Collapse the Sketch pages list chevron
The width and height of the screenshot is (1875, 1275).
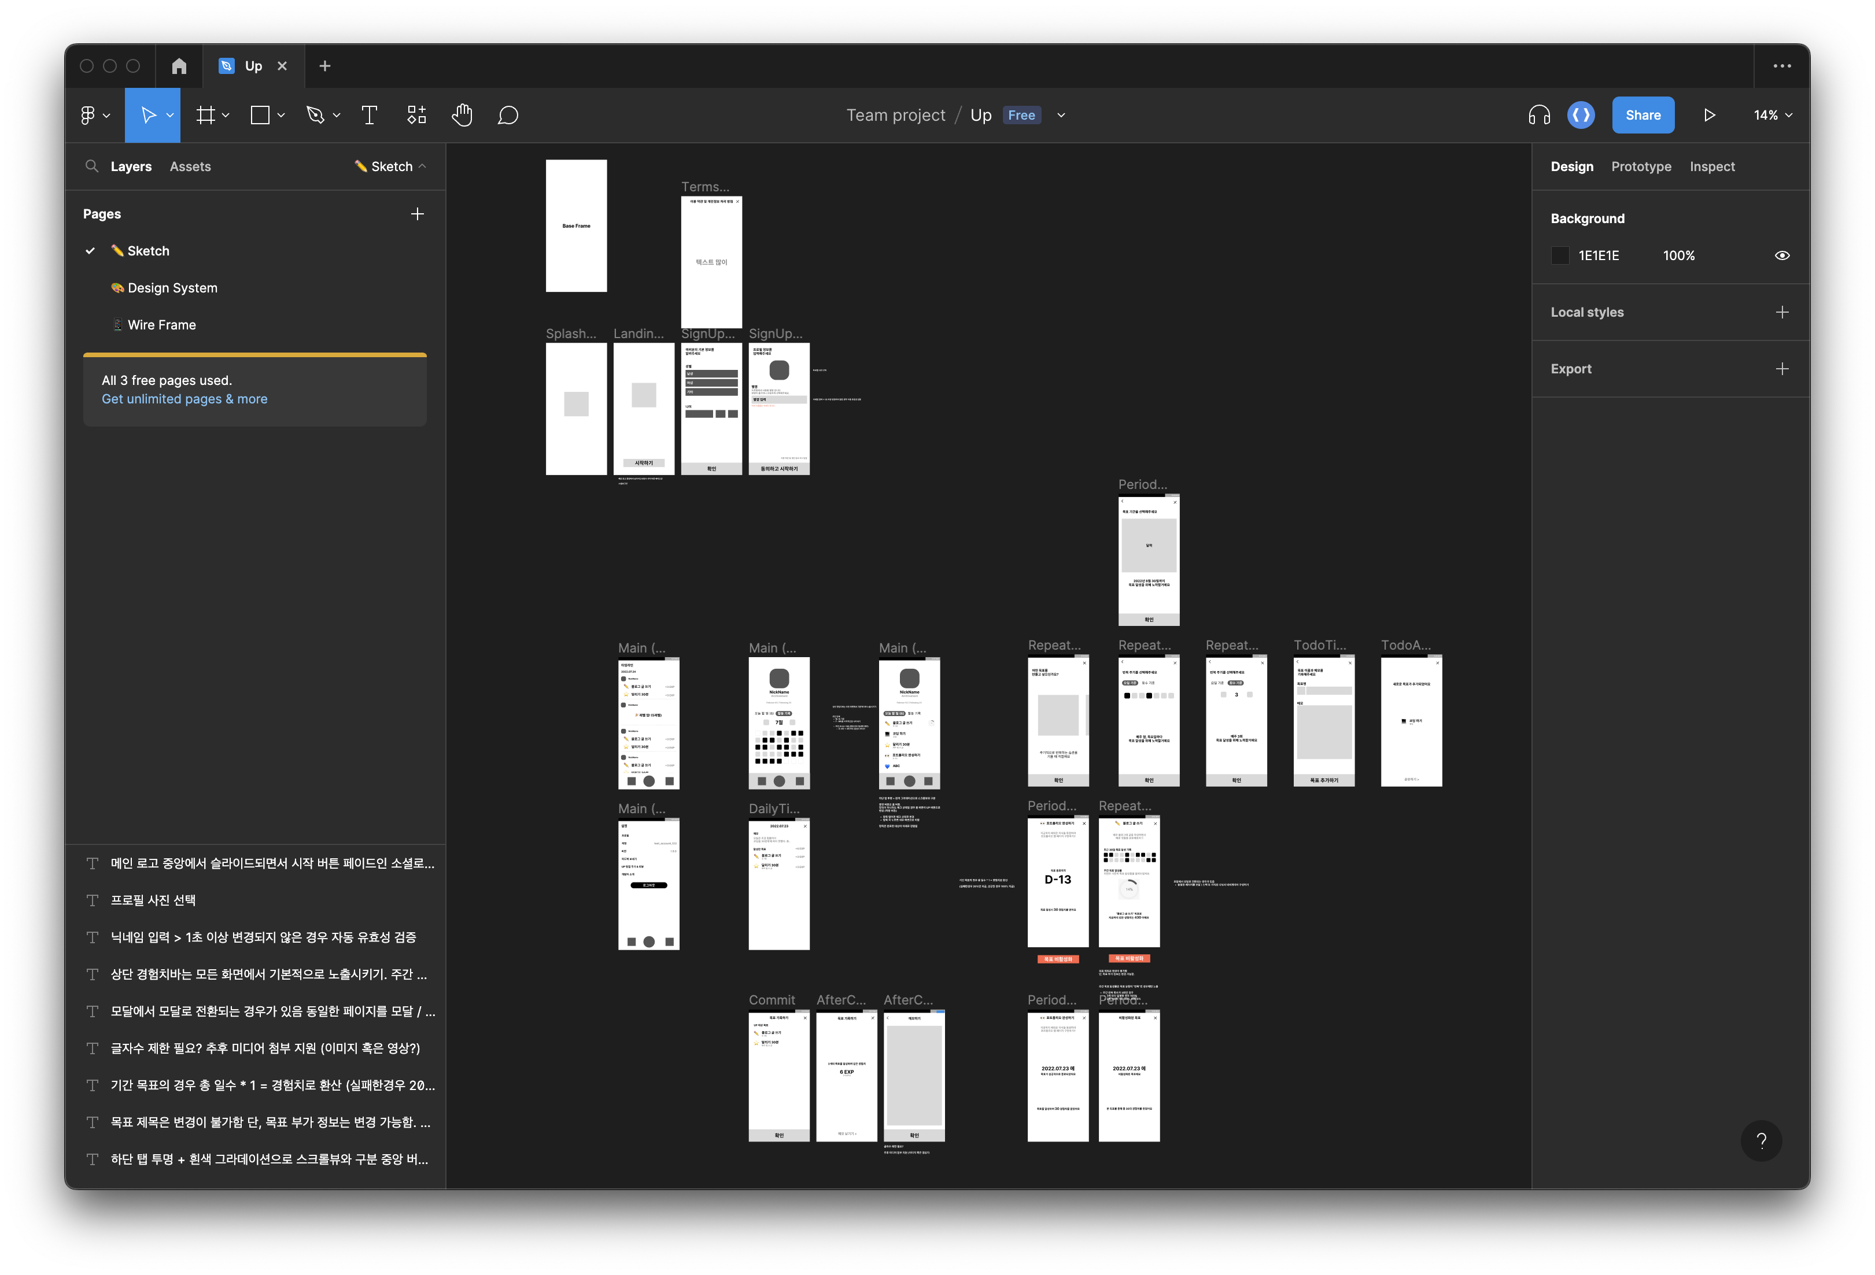click(x=422, y=166)
